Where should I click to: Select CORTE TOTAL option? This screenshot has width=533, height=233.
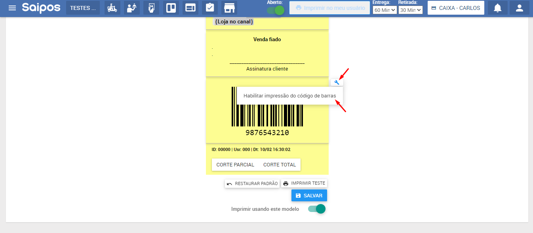click(280, 165)
